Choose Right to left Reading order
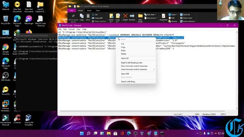This screenshot has width=244, height=137. [136, 62]
